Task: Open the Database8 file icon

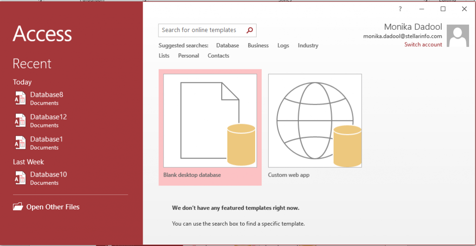Action: pos(20,99)
